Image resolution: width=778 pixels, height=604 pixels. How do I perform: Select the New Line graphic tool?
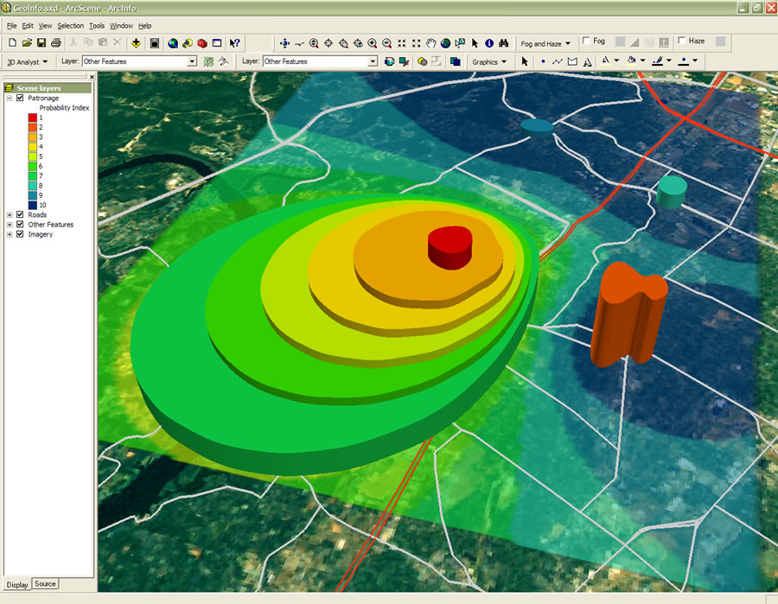click(558, 61)
